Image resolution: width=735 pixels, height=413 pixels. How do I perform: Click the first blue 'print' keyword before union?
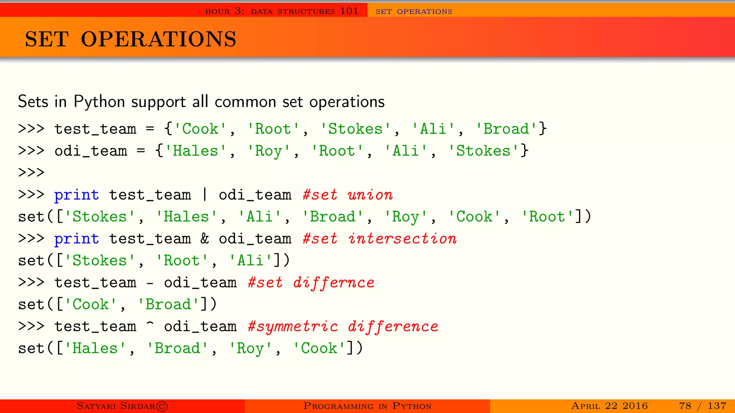pos(76,195)
